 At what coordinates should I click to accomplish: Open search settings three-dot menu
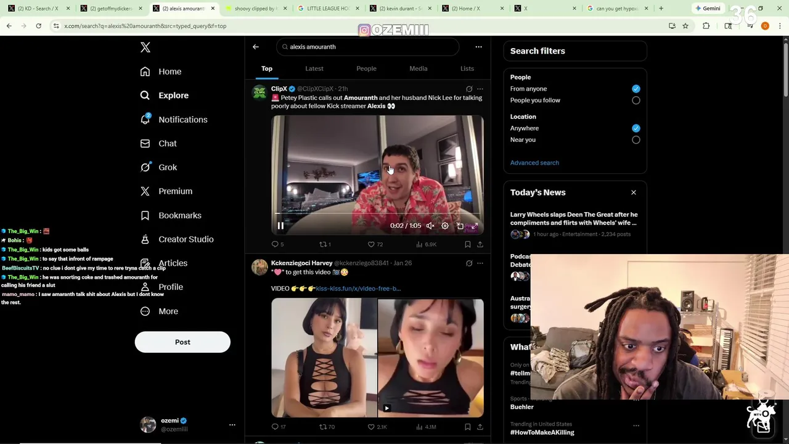pos(478,47)
